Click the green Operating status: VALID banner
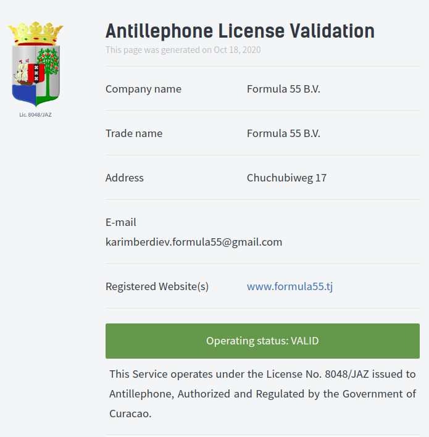Viewport: 429px width, 437px height. pyautogui.click(x=262, y=341)
